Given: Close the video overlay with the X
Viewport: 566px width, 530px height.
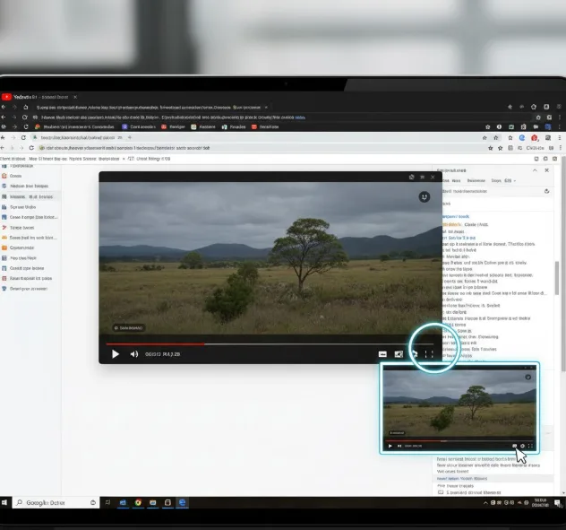Looking at the screenshot, I should click(x=432, y=178).
